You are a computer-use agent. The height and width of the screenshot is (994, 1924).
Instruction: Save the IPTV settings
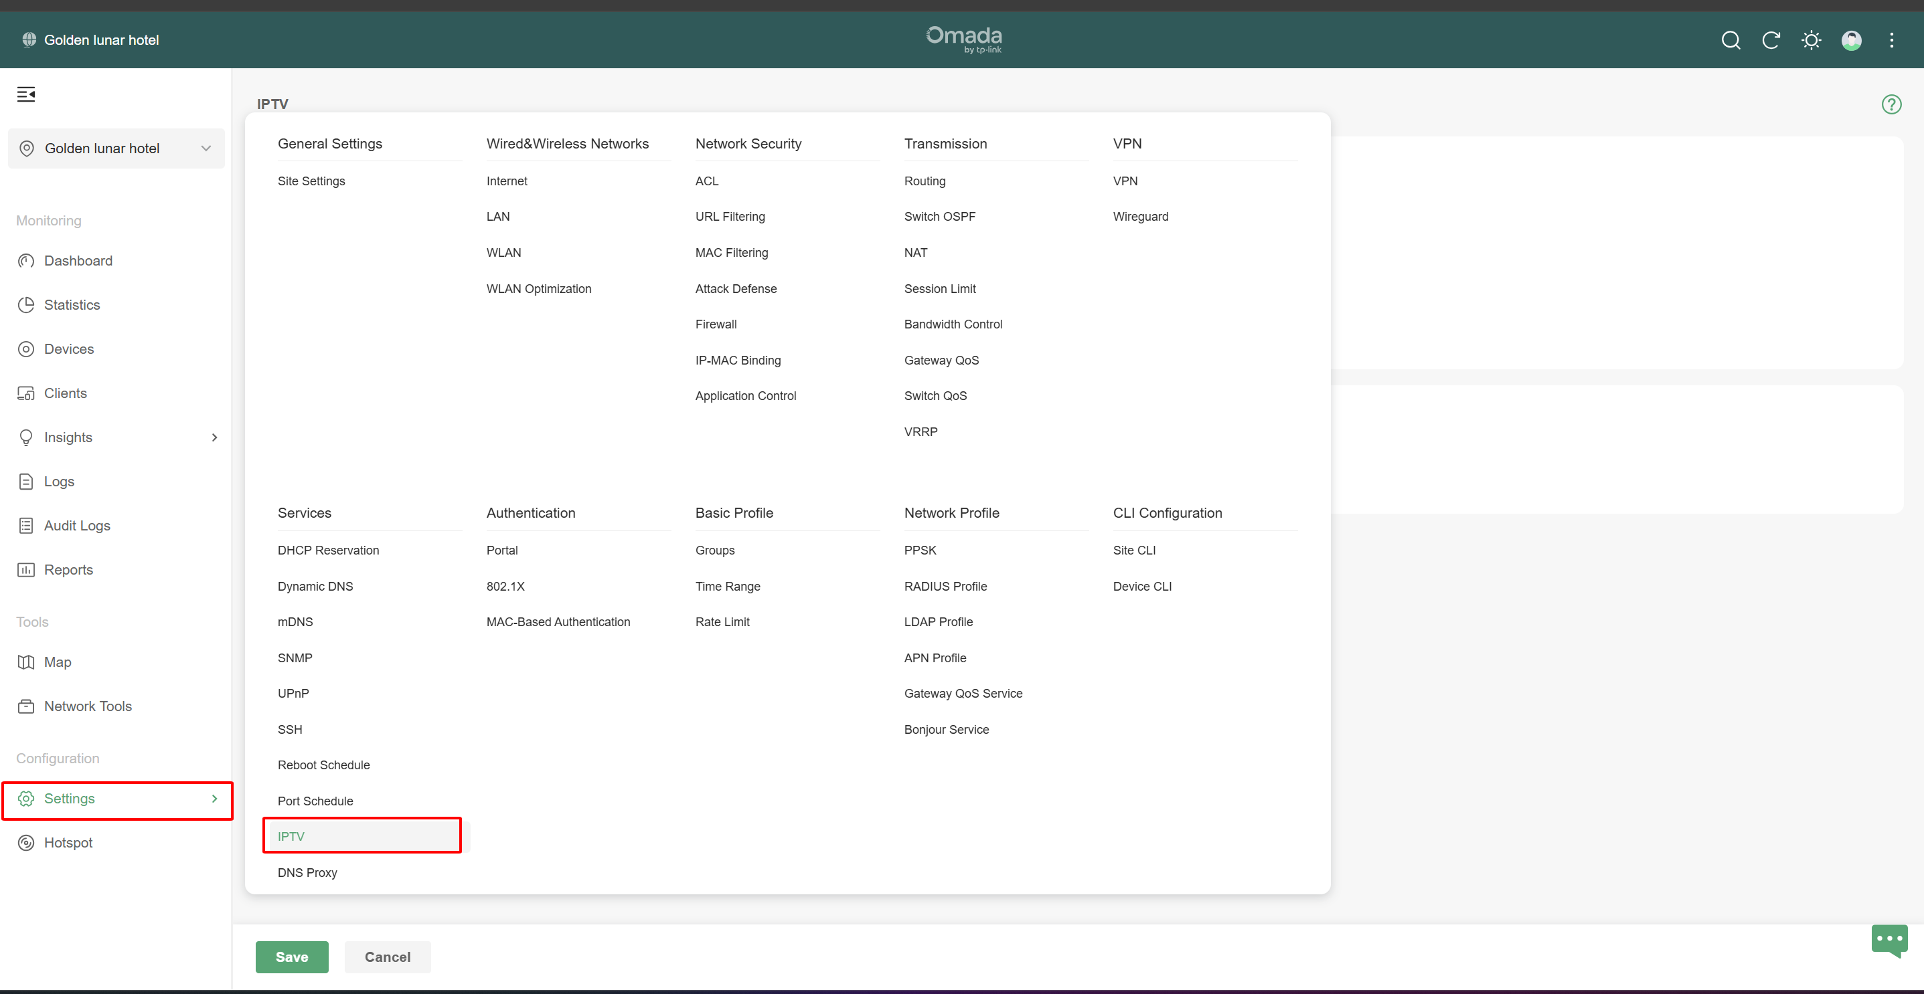pos(292,957)
